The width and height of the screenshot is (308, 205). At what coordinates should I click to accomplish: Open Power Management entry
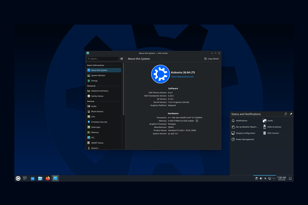tap(243, 139)
